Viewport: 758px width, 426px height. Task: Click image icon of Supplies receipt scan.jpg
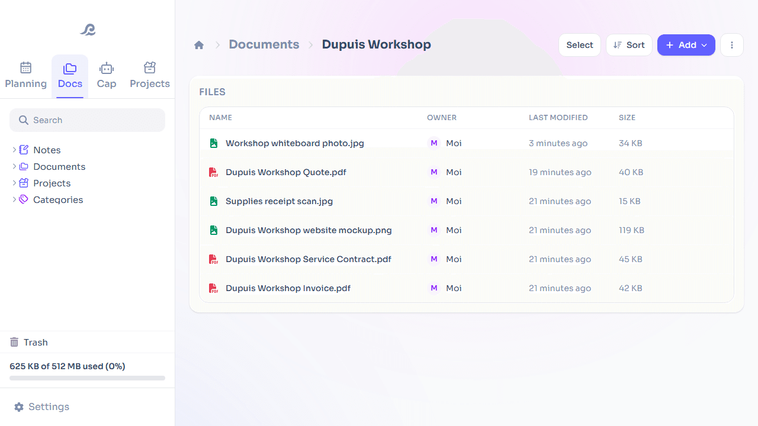pyautogui.click(x=214, y=201)
